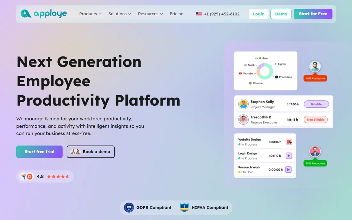Click the Login Design task name
The image size is (352, 220).
247,153
